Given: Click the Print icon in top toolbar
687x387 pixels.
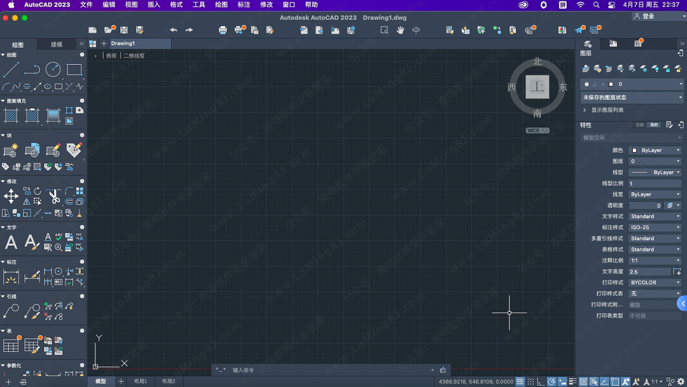Looking at the screenshot, I should coord(223,30).
